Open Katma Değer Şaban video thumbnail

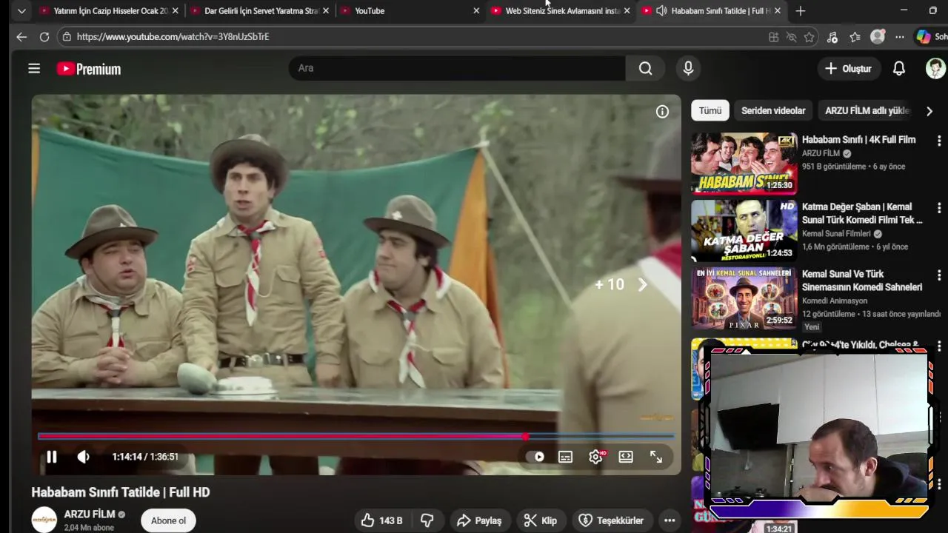click(x=744, y=230)
